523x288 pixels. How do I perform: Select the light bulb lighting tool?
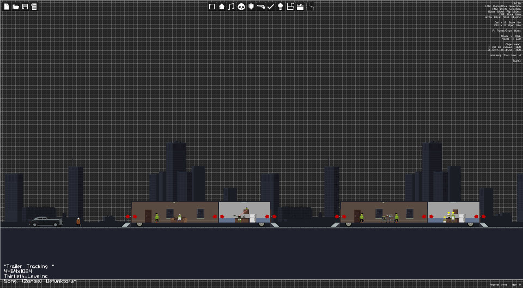click(x=281, y=7)
